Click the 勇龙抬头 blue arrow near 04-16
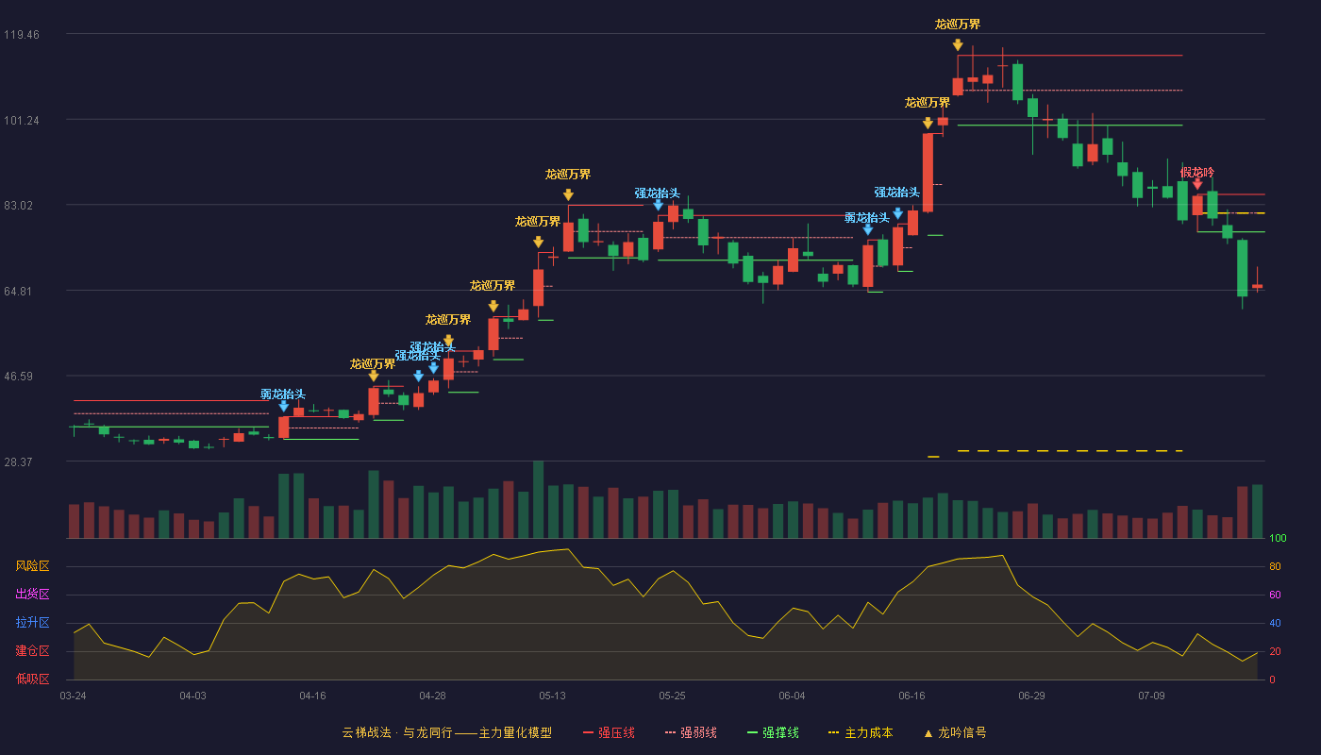The width and height of the screenshot is (1321, 755). 284,407
